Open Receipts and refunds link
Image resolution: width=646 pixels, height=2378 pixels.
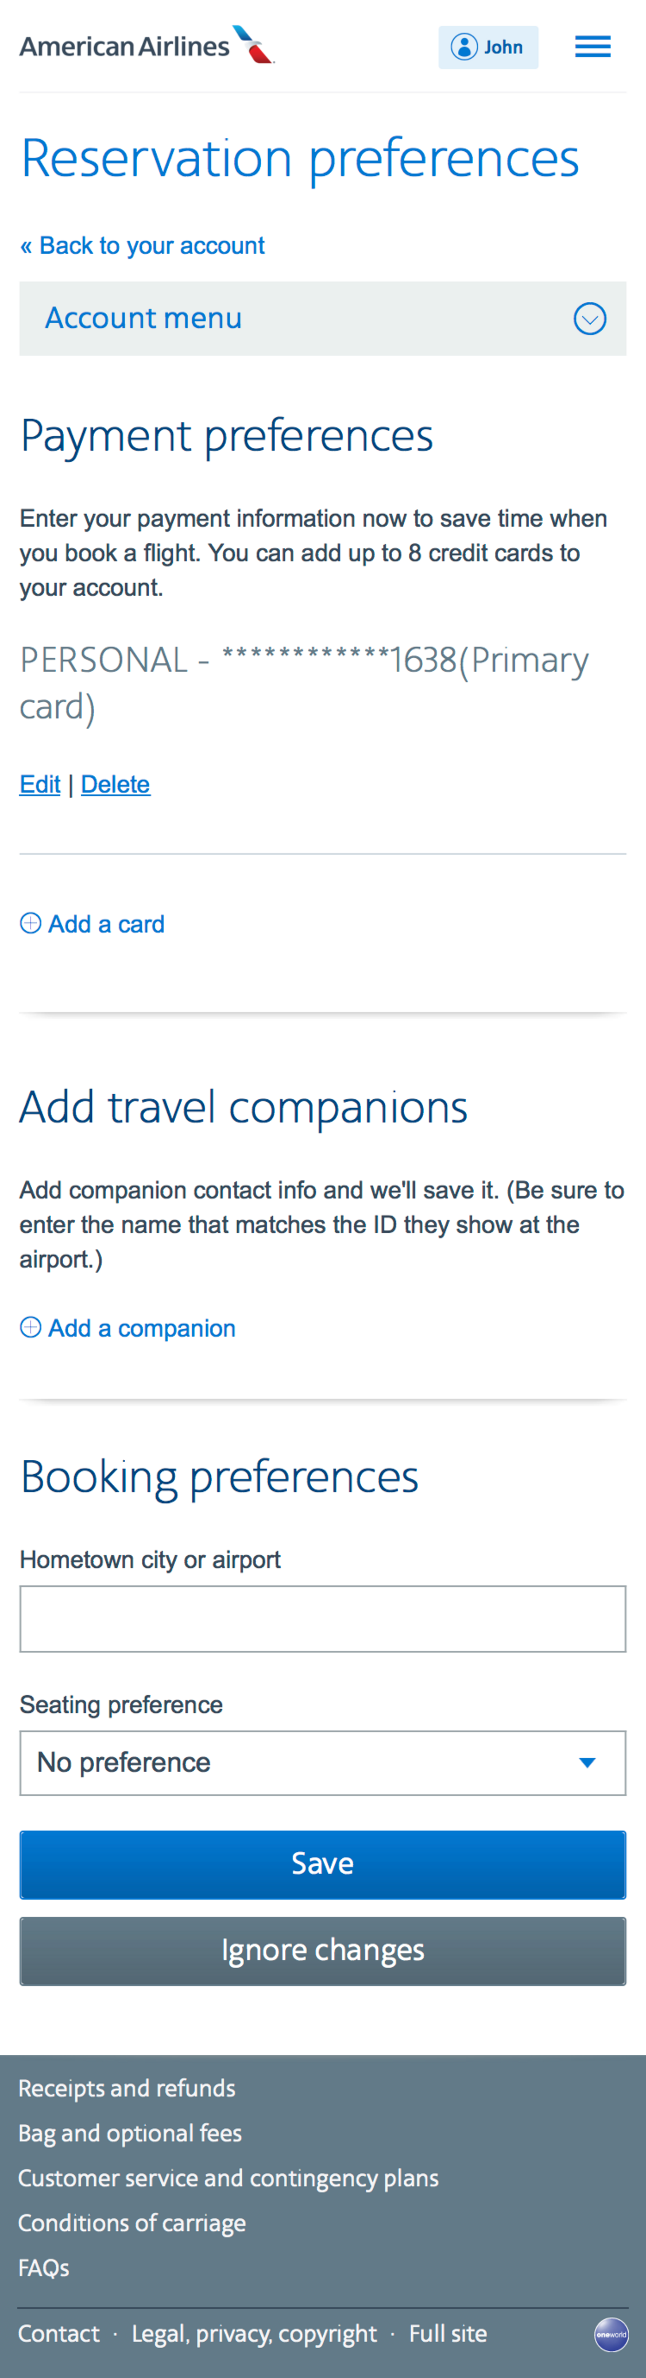point(126,2088)
